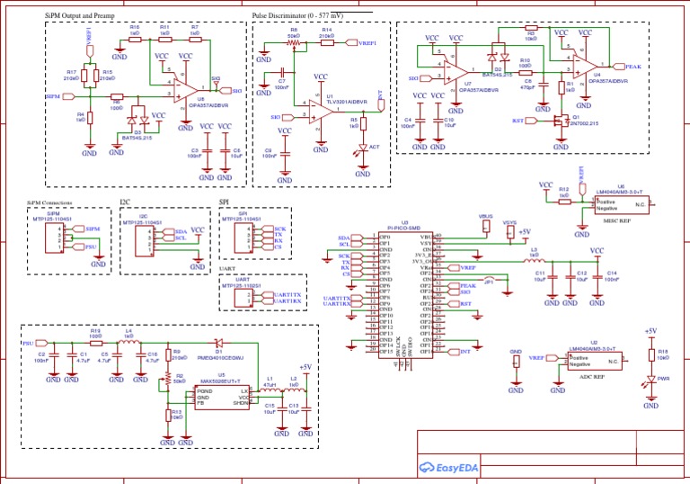690x484 pixels.
Task: Select the D3 BAT54S,215 diode pair
Action: pyautogui.click(x=137, y=120)
